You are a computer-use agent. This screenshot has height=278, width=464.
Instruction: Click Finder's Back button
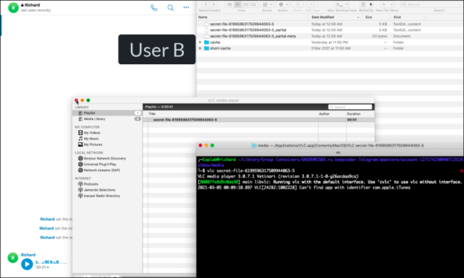click(x=206, y=4)
